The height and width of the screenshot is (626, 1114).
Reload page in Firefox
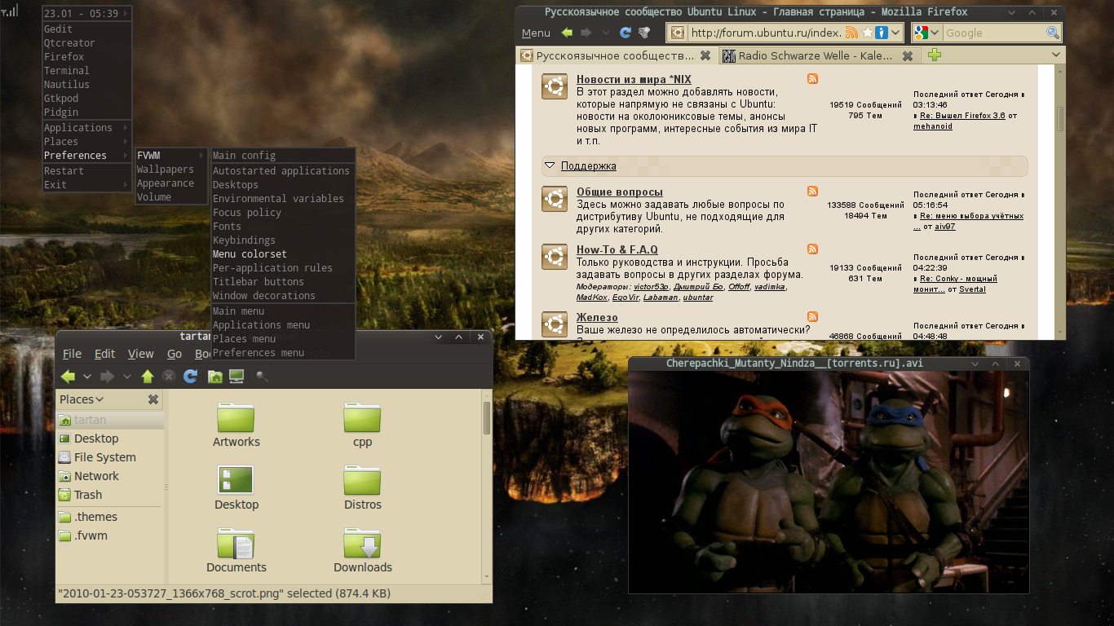click(626, 33)
